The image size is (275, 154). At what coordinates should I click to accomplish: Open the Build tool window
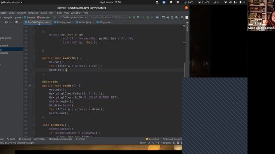point(11,139)
